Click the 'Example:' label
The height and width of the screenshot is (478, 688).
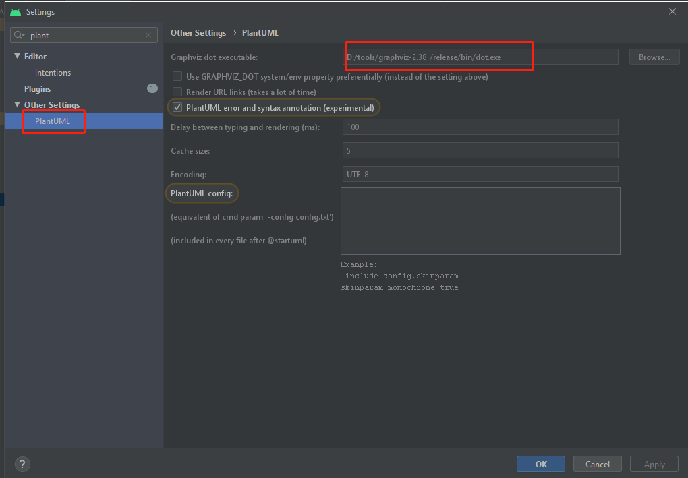coord(358,264)
